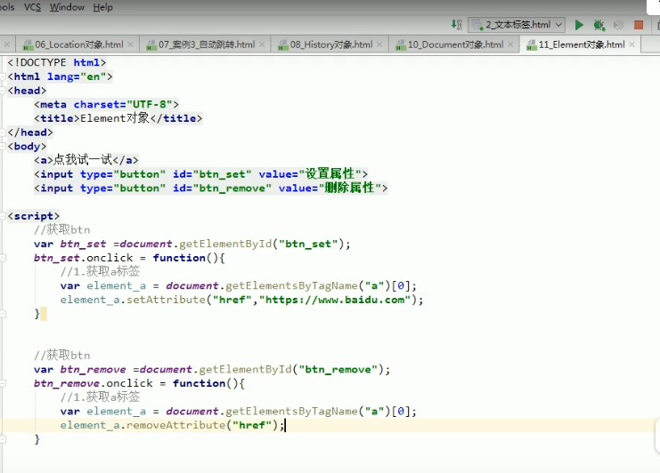Click the HTML file icon on 10_Document tab
The height and width of the screenshot is (473, 660).
coord(400,45)
